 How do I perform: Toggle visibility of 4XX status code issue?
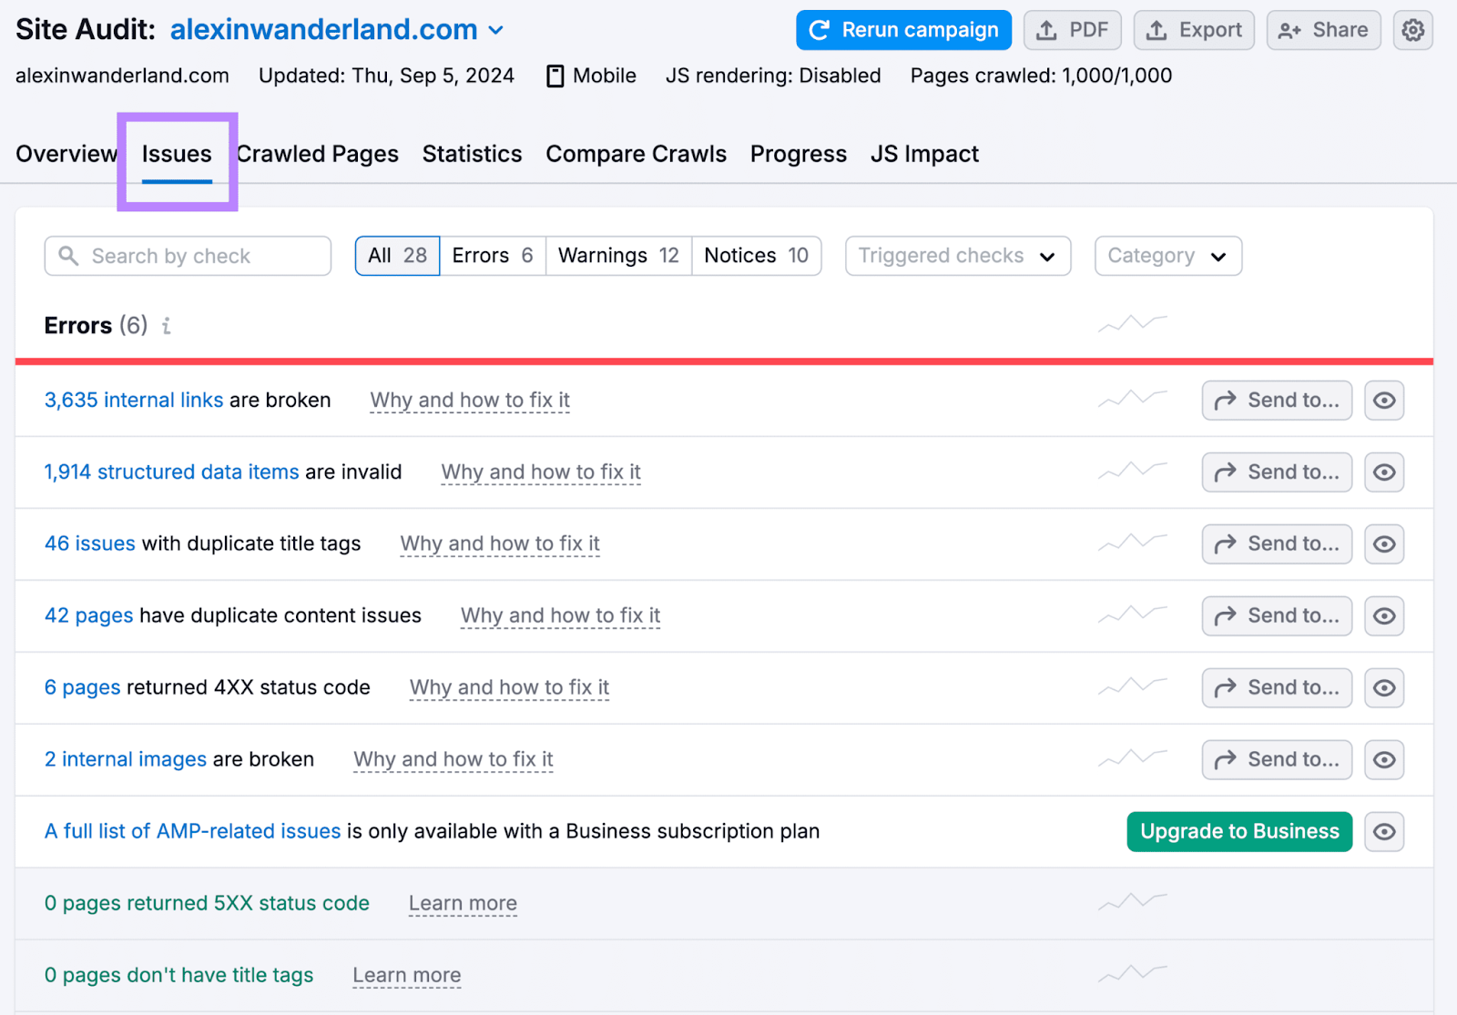click(x=1383, y=687)
